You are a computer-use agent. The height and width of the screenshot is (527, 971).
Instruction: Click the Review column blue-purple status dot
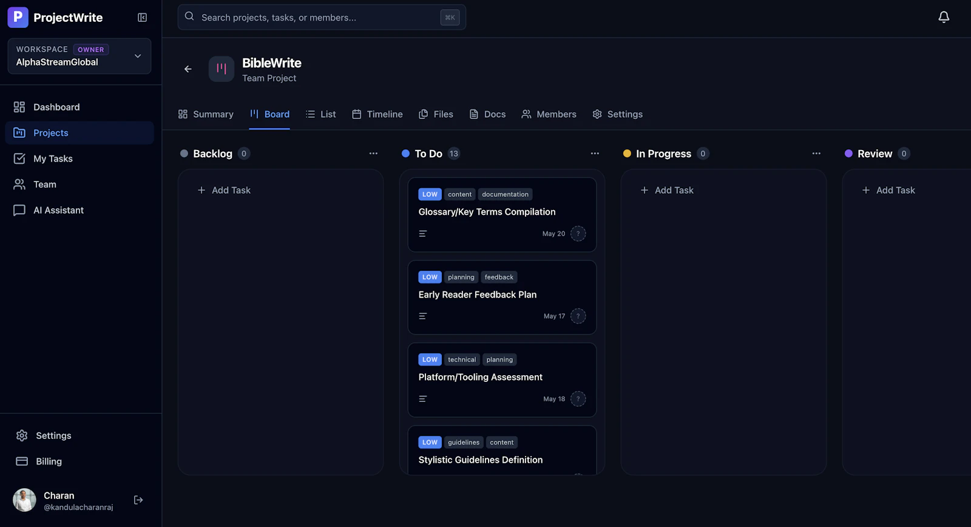click(x=848, y=154)
